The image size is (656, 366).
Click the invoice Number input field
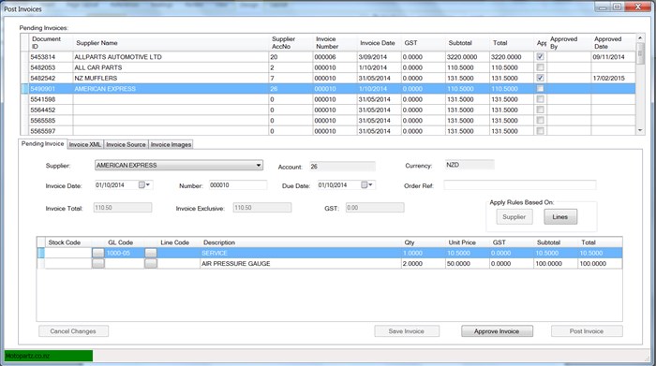pyautogui.click(x=238, y=185)
